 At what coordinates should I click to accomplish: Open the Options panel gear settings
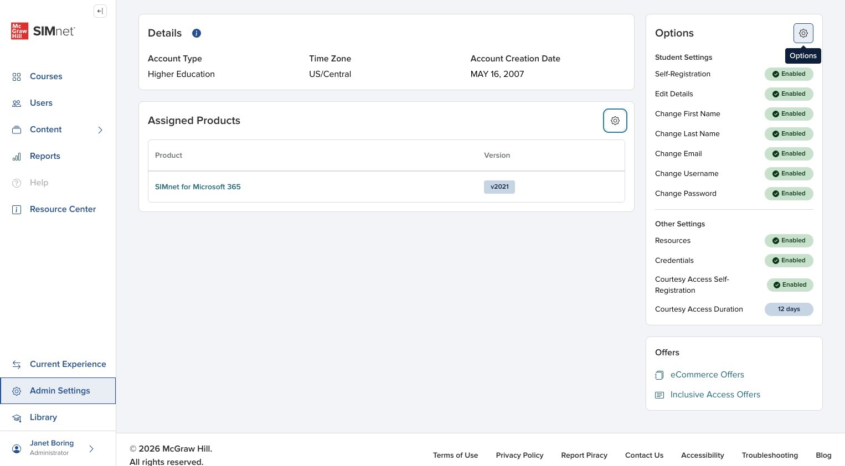click(x=803, y=33)
